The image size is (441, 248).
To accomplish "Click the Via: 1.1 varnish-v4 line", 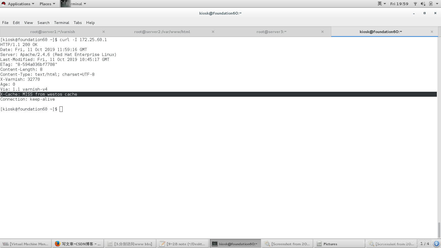I will point(24,89).
